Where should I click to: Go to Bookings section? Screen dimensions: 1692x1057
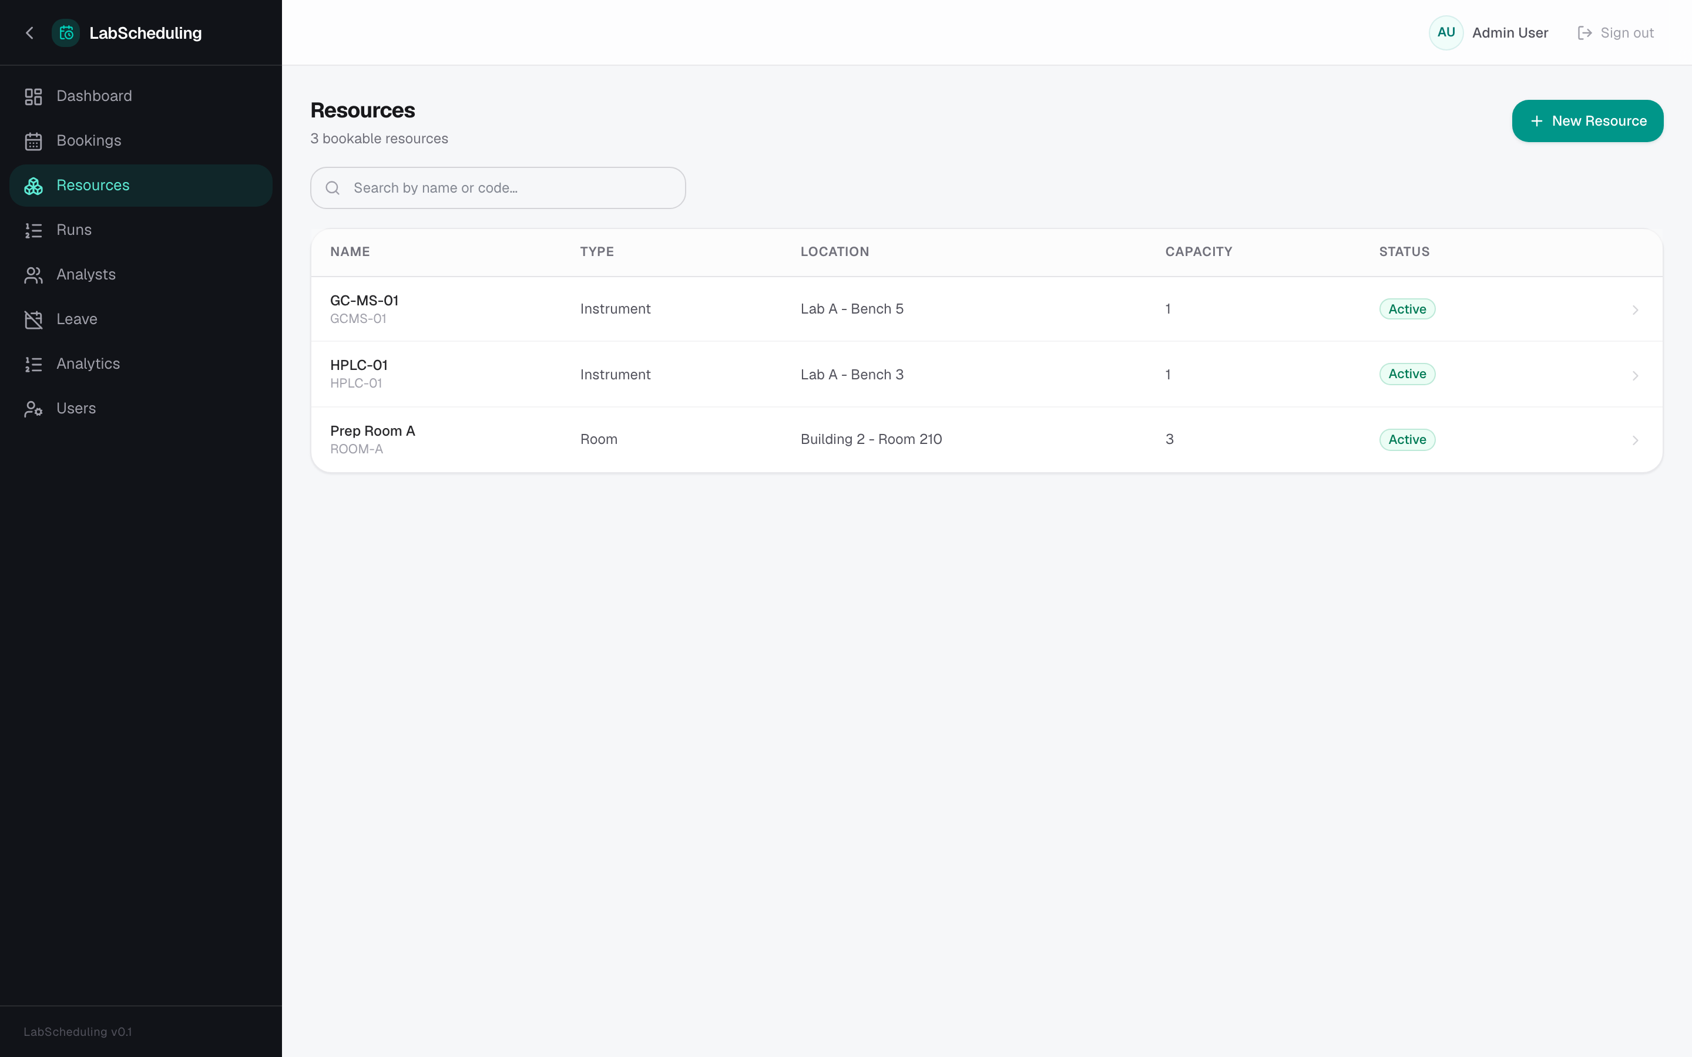(140, 141)
